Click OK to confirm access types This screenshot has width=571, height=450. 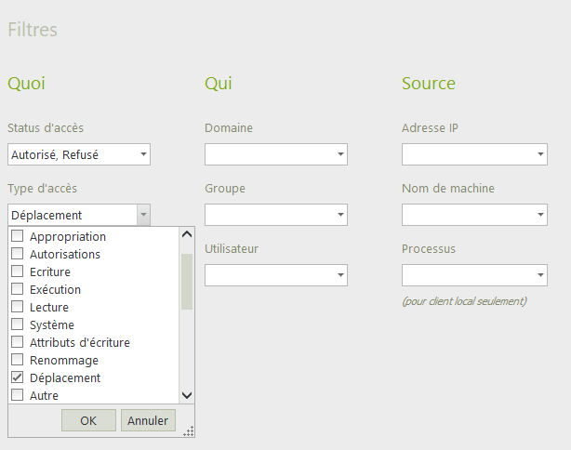[88, 420]
